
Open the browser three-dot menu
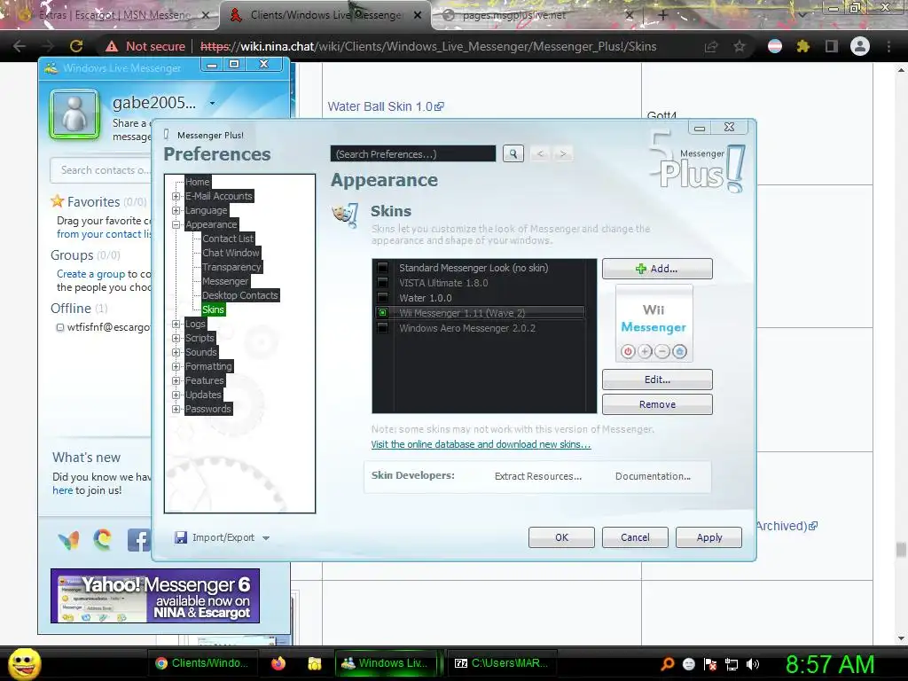click(888, 46)
